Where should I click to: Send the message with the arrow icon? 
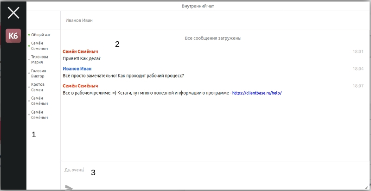pos(69,188)
